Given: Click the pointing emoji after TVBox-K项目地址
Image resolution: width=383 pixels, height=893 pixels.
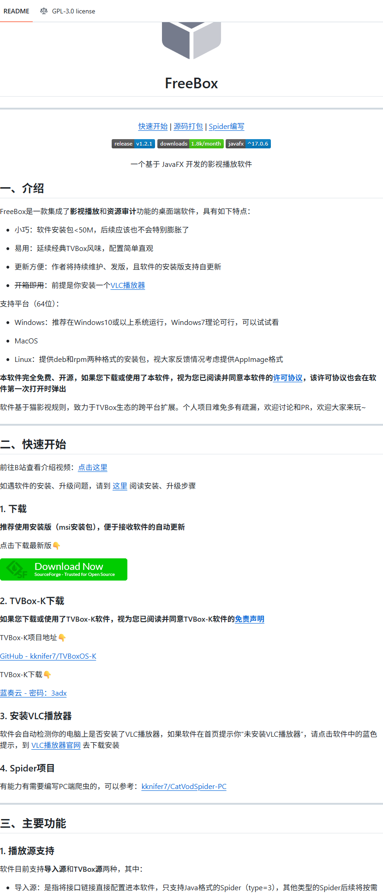Looking at the screenshot, I should 62,637.
